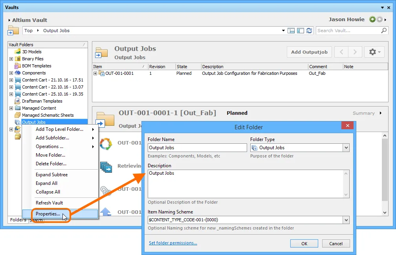Toggle the first view layout icon

[x=291, y=31]
